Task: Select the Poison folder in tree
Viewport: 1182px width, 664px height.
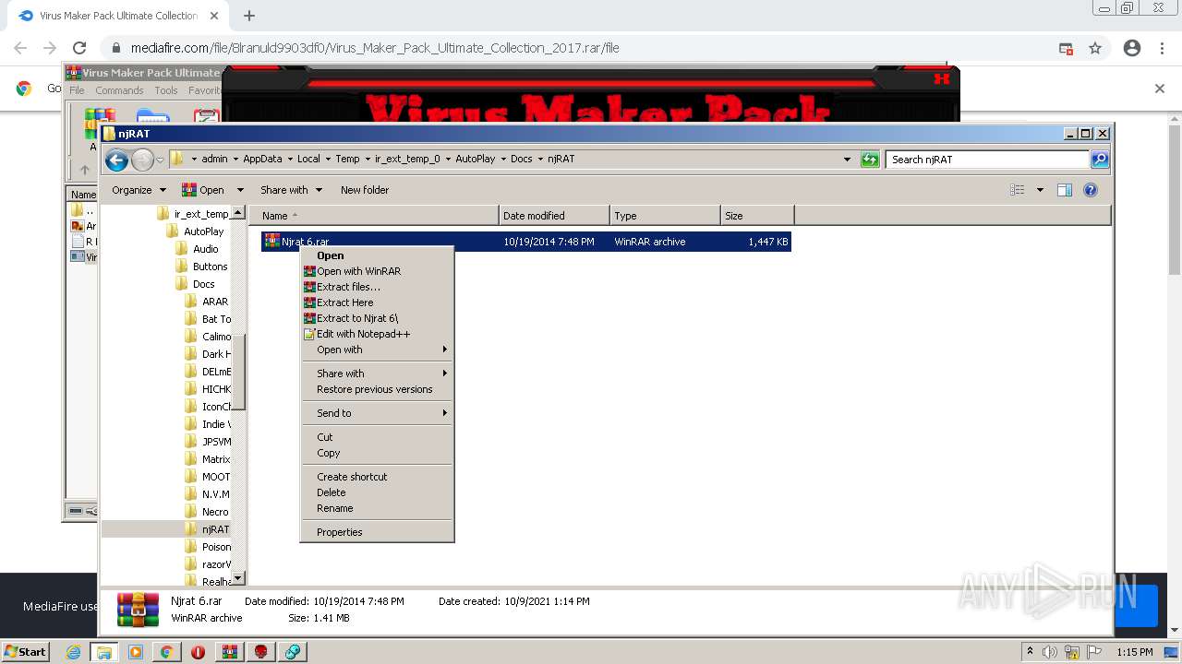Action: pyautogui.click(x=216, y=547)
